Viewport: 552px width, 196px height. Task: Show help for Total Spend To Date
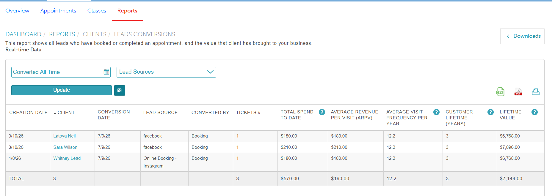pyautogui.click(x=322, y=112)
